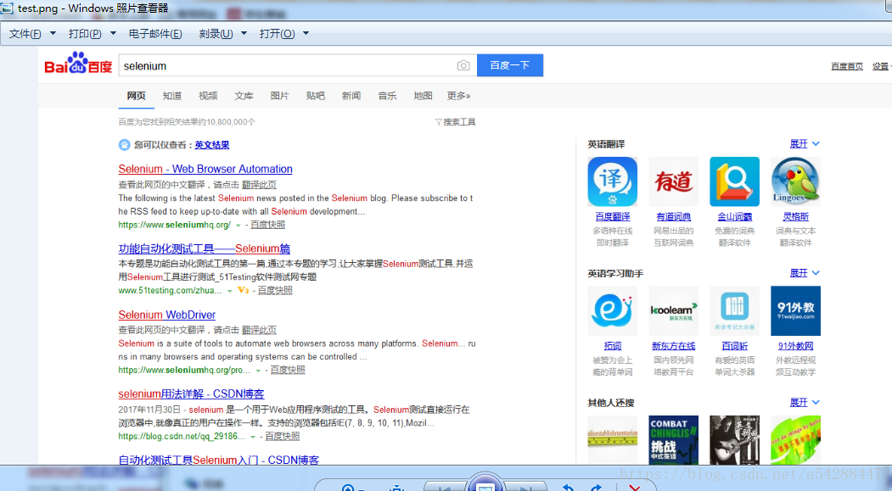892x491 pixels.
Task: Rotate the photo counterclockwise
Action: [x=567, y=488]
